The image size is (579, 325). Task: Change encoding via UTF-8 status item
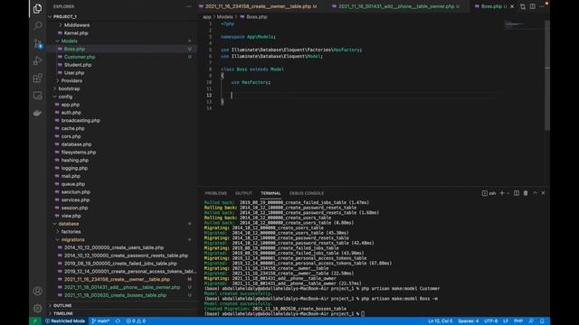pos(490,321)
